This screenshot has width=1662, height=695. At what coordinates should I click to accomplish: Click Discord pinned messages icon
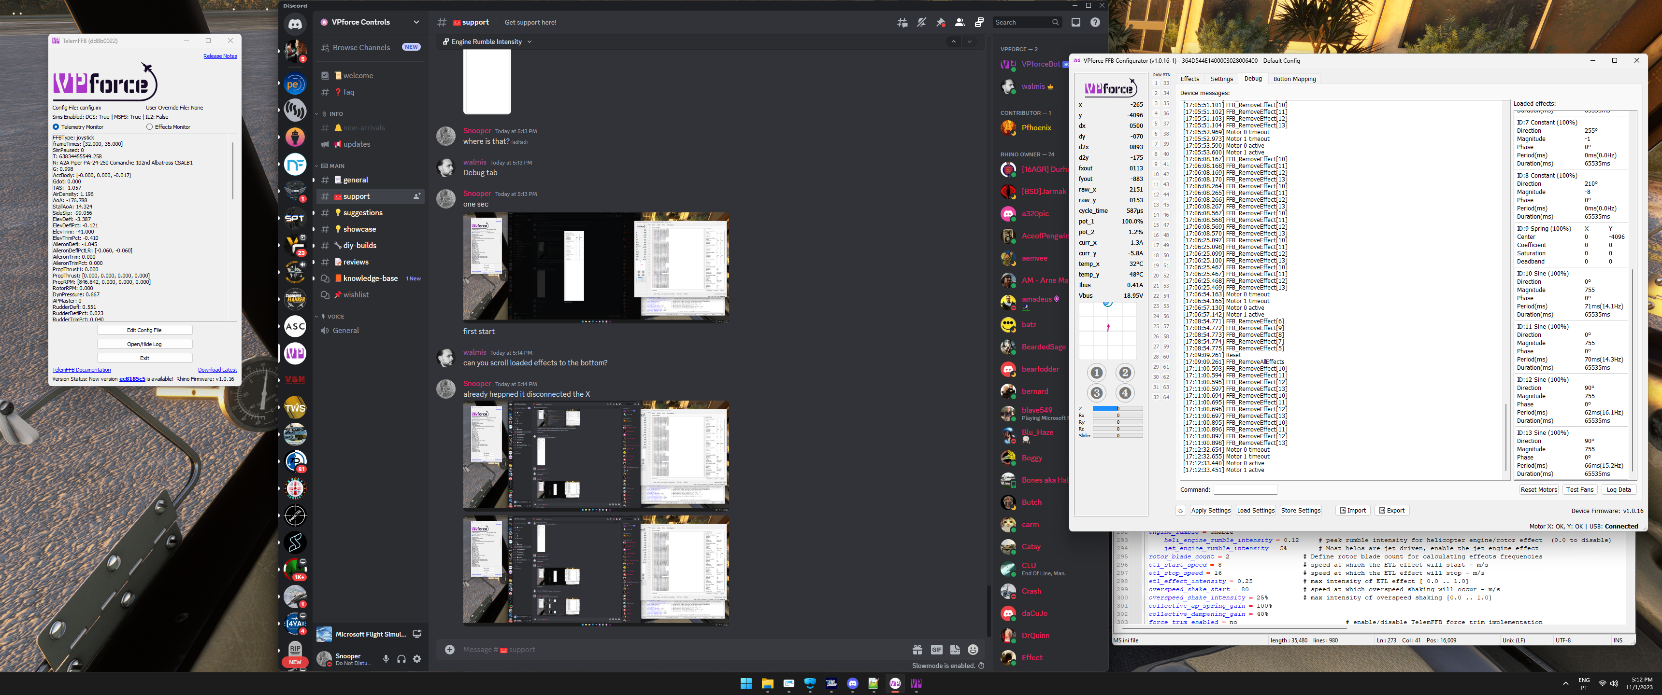(x=941, y=23)
